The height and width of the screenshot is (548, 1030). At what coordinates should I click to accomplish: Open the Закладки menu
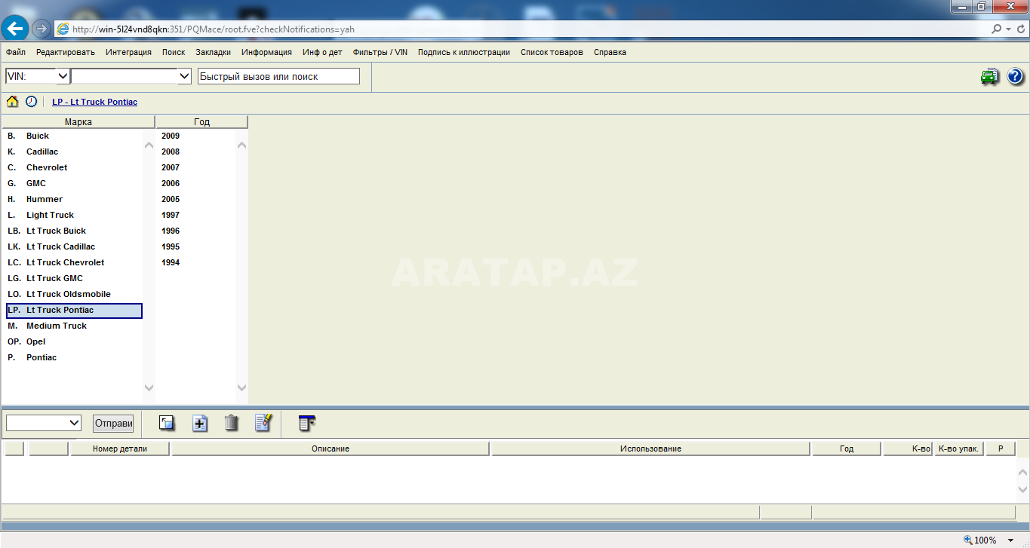pyautogui.click(x=213, y=52)
